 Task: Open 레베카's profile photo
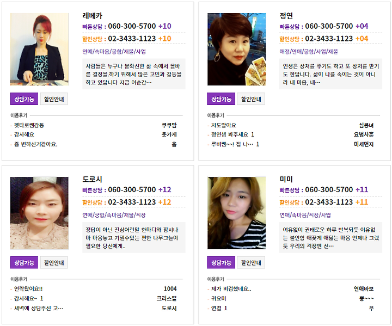point(40,49)
